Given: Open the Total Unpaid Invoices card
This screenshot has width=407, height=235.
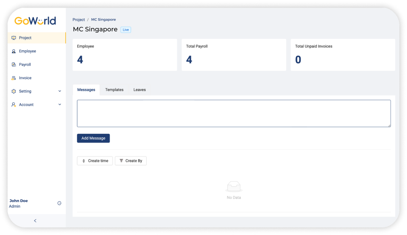Looking at the screenshot, I should [342, 55].
